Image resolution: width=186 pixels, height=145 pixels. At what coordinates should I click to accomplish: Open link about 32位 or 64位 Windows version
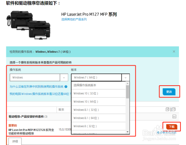click(40, 94)
